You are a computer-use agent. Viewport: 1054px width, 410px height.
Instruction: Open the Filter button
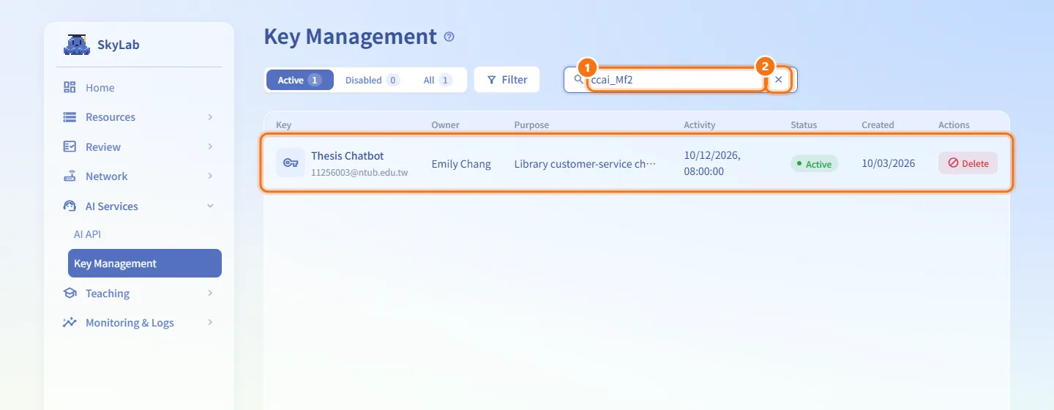click(507, 80)
